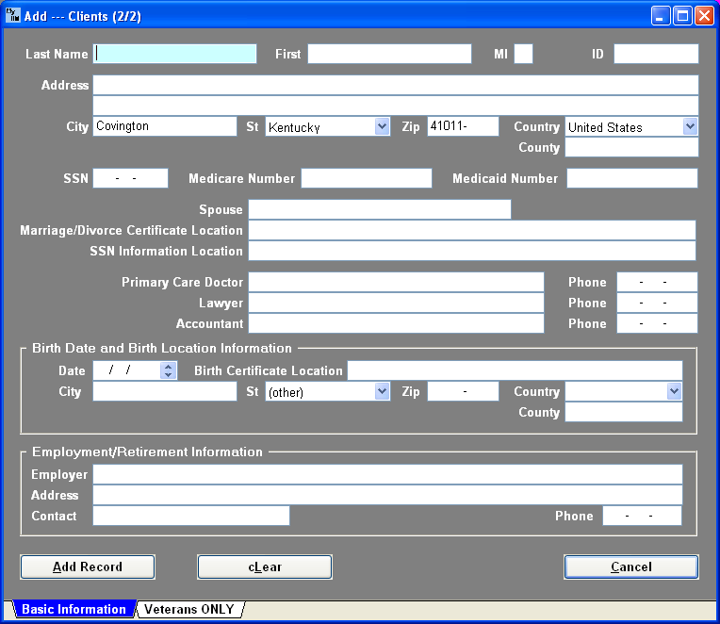
Task: Switch to the Veterans ONLY tab
Action: point(188,609)
